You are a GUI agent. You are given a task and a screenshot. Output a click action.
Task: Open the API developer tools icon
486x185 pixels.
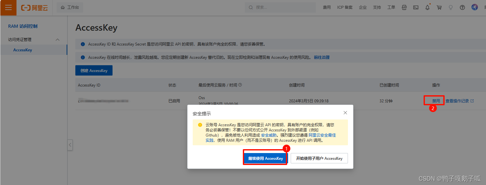pos(404,7)
